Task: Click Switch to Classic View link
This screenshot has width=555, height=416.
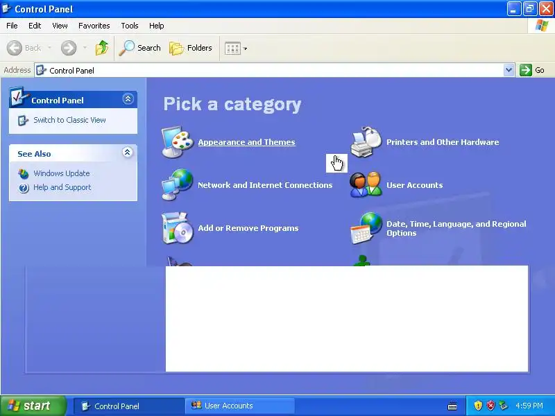Action: coord(69,120)
